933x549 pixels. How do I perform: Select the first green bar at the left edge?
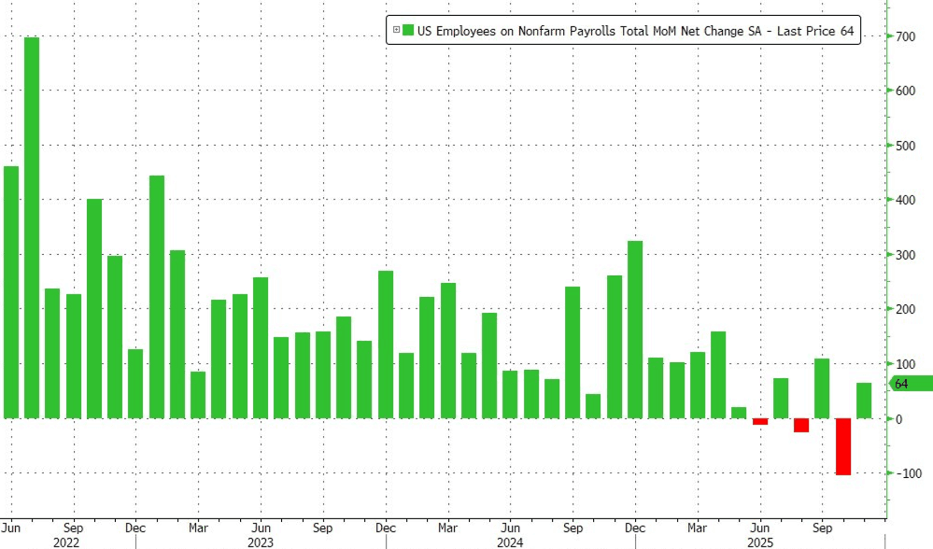point(10,291)
